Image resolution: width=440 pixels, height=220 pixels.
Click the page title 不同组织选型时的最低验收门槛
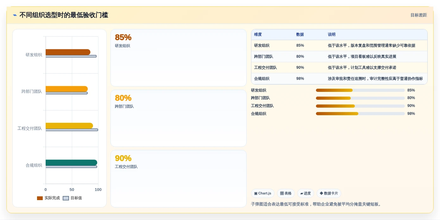64,15
